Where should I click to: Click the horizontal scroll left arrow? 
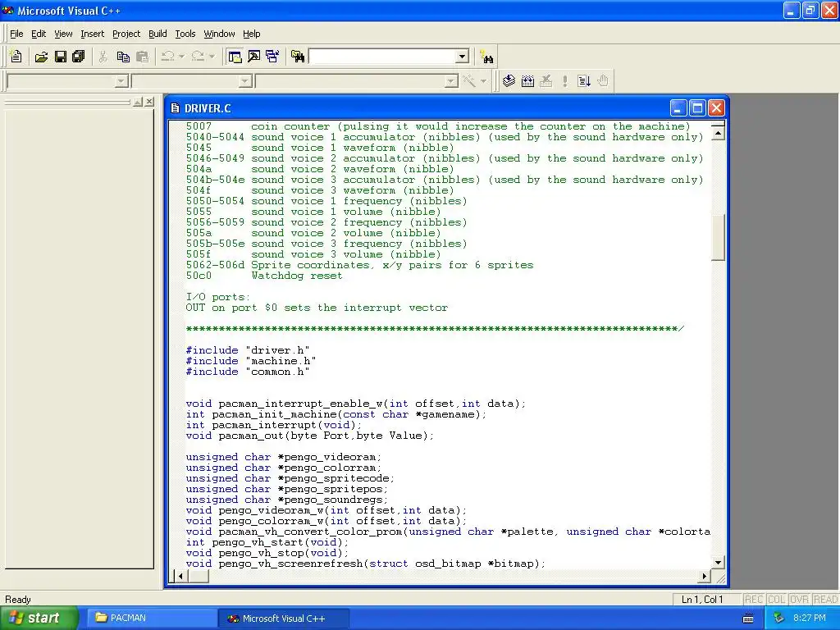(180, 576)
